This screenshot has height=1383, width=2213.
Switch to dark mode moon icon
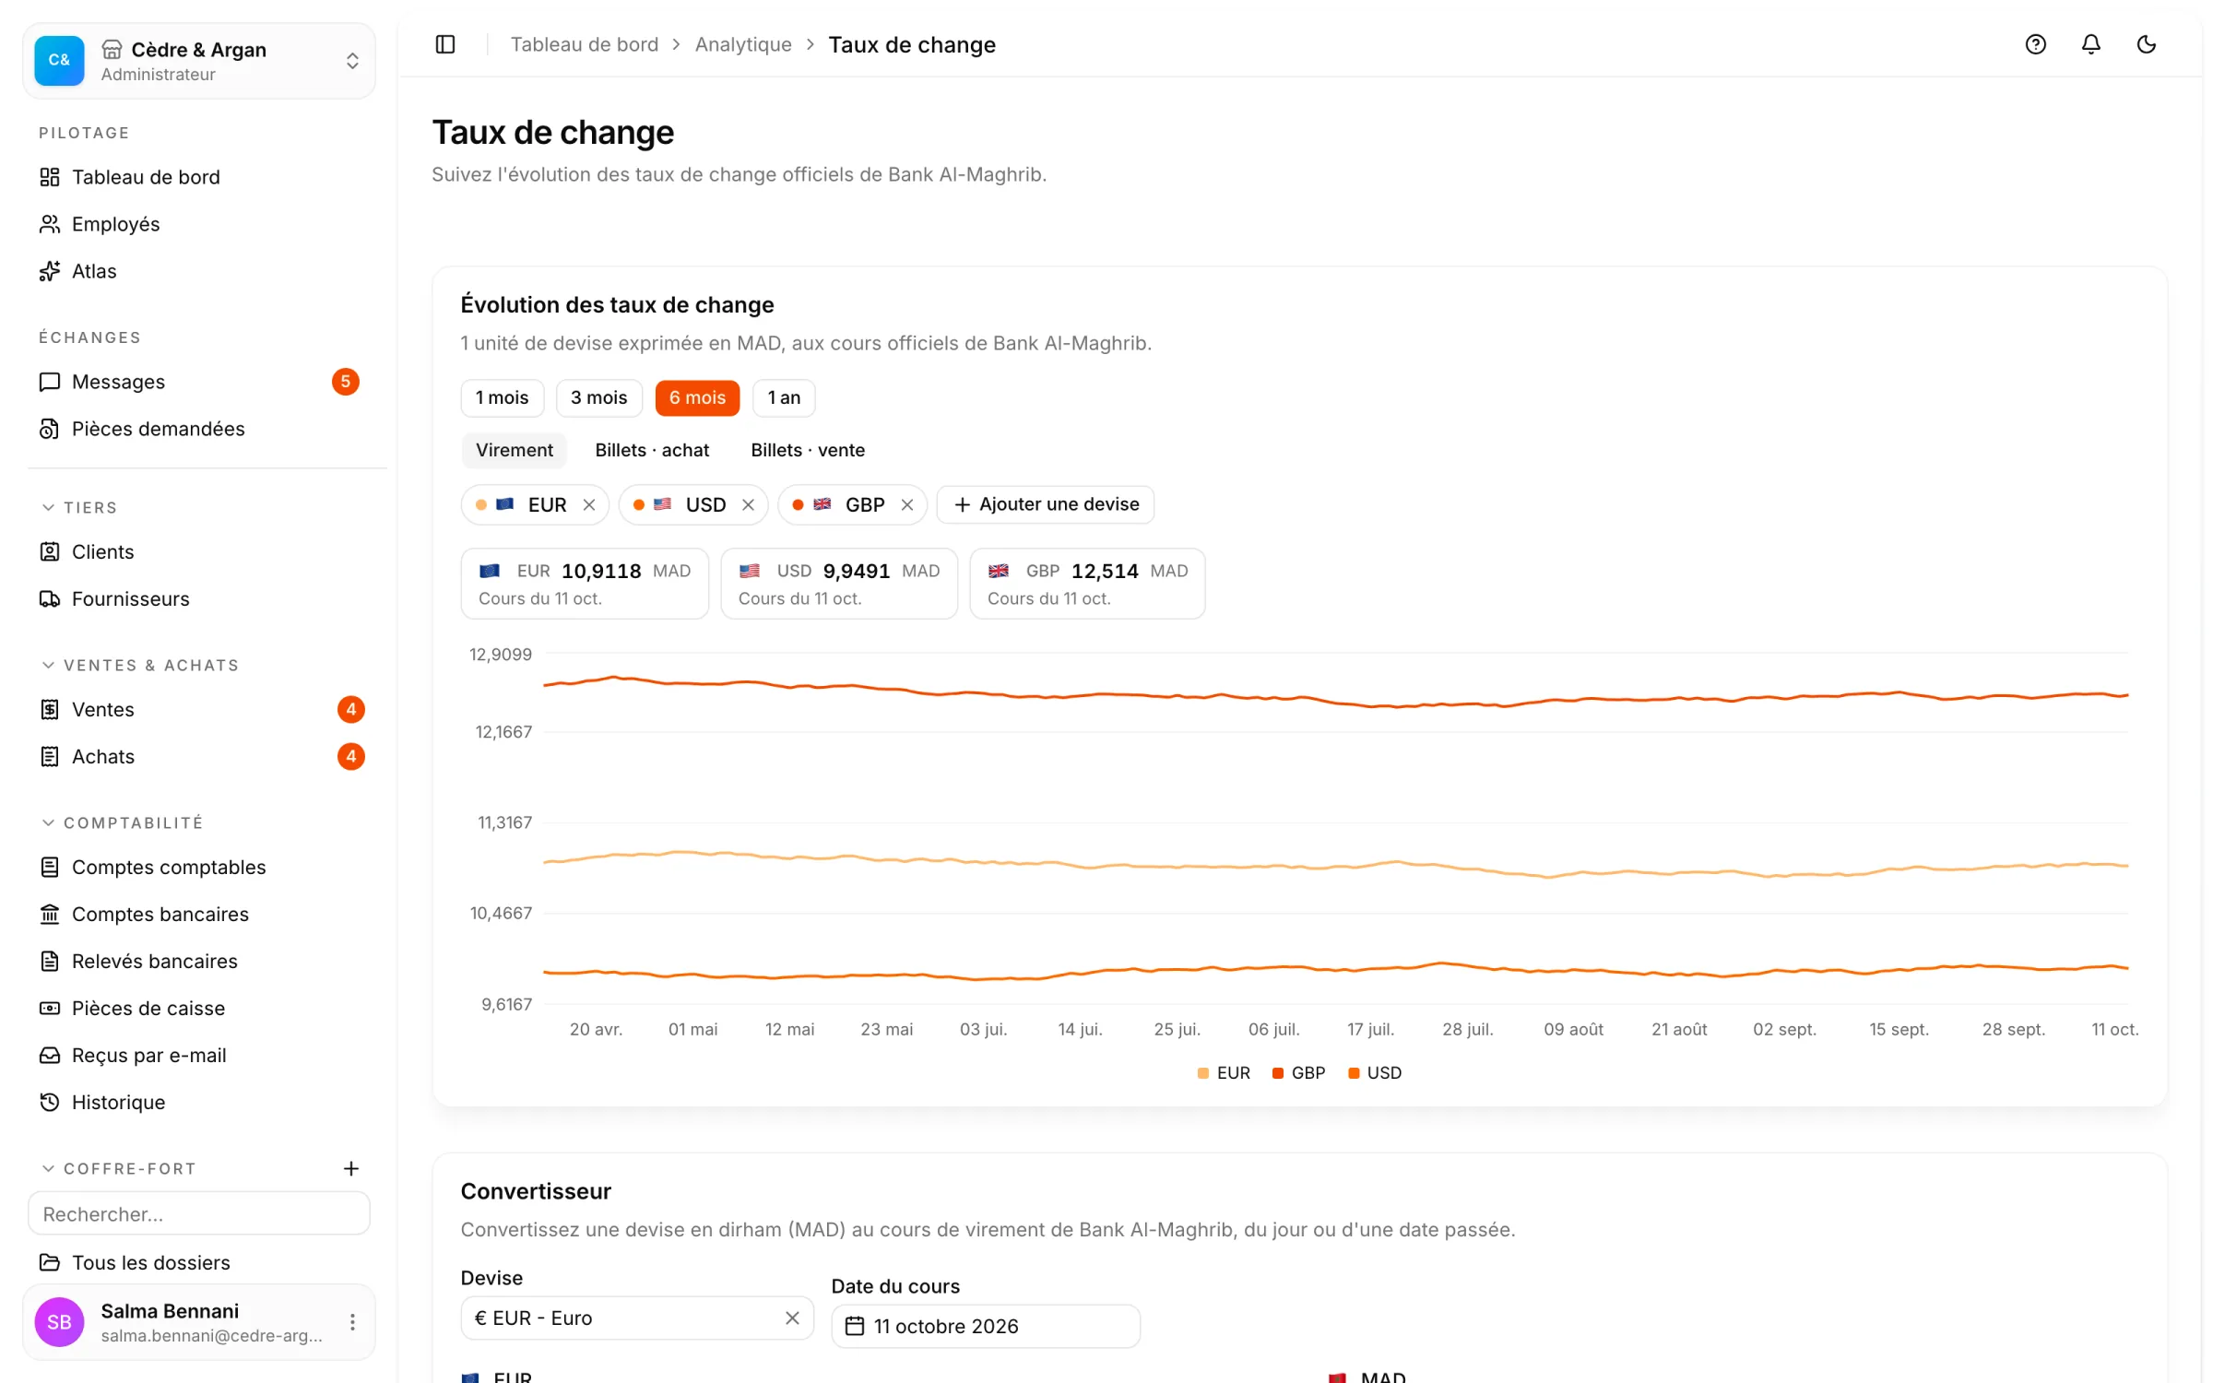click(2146, 44)
